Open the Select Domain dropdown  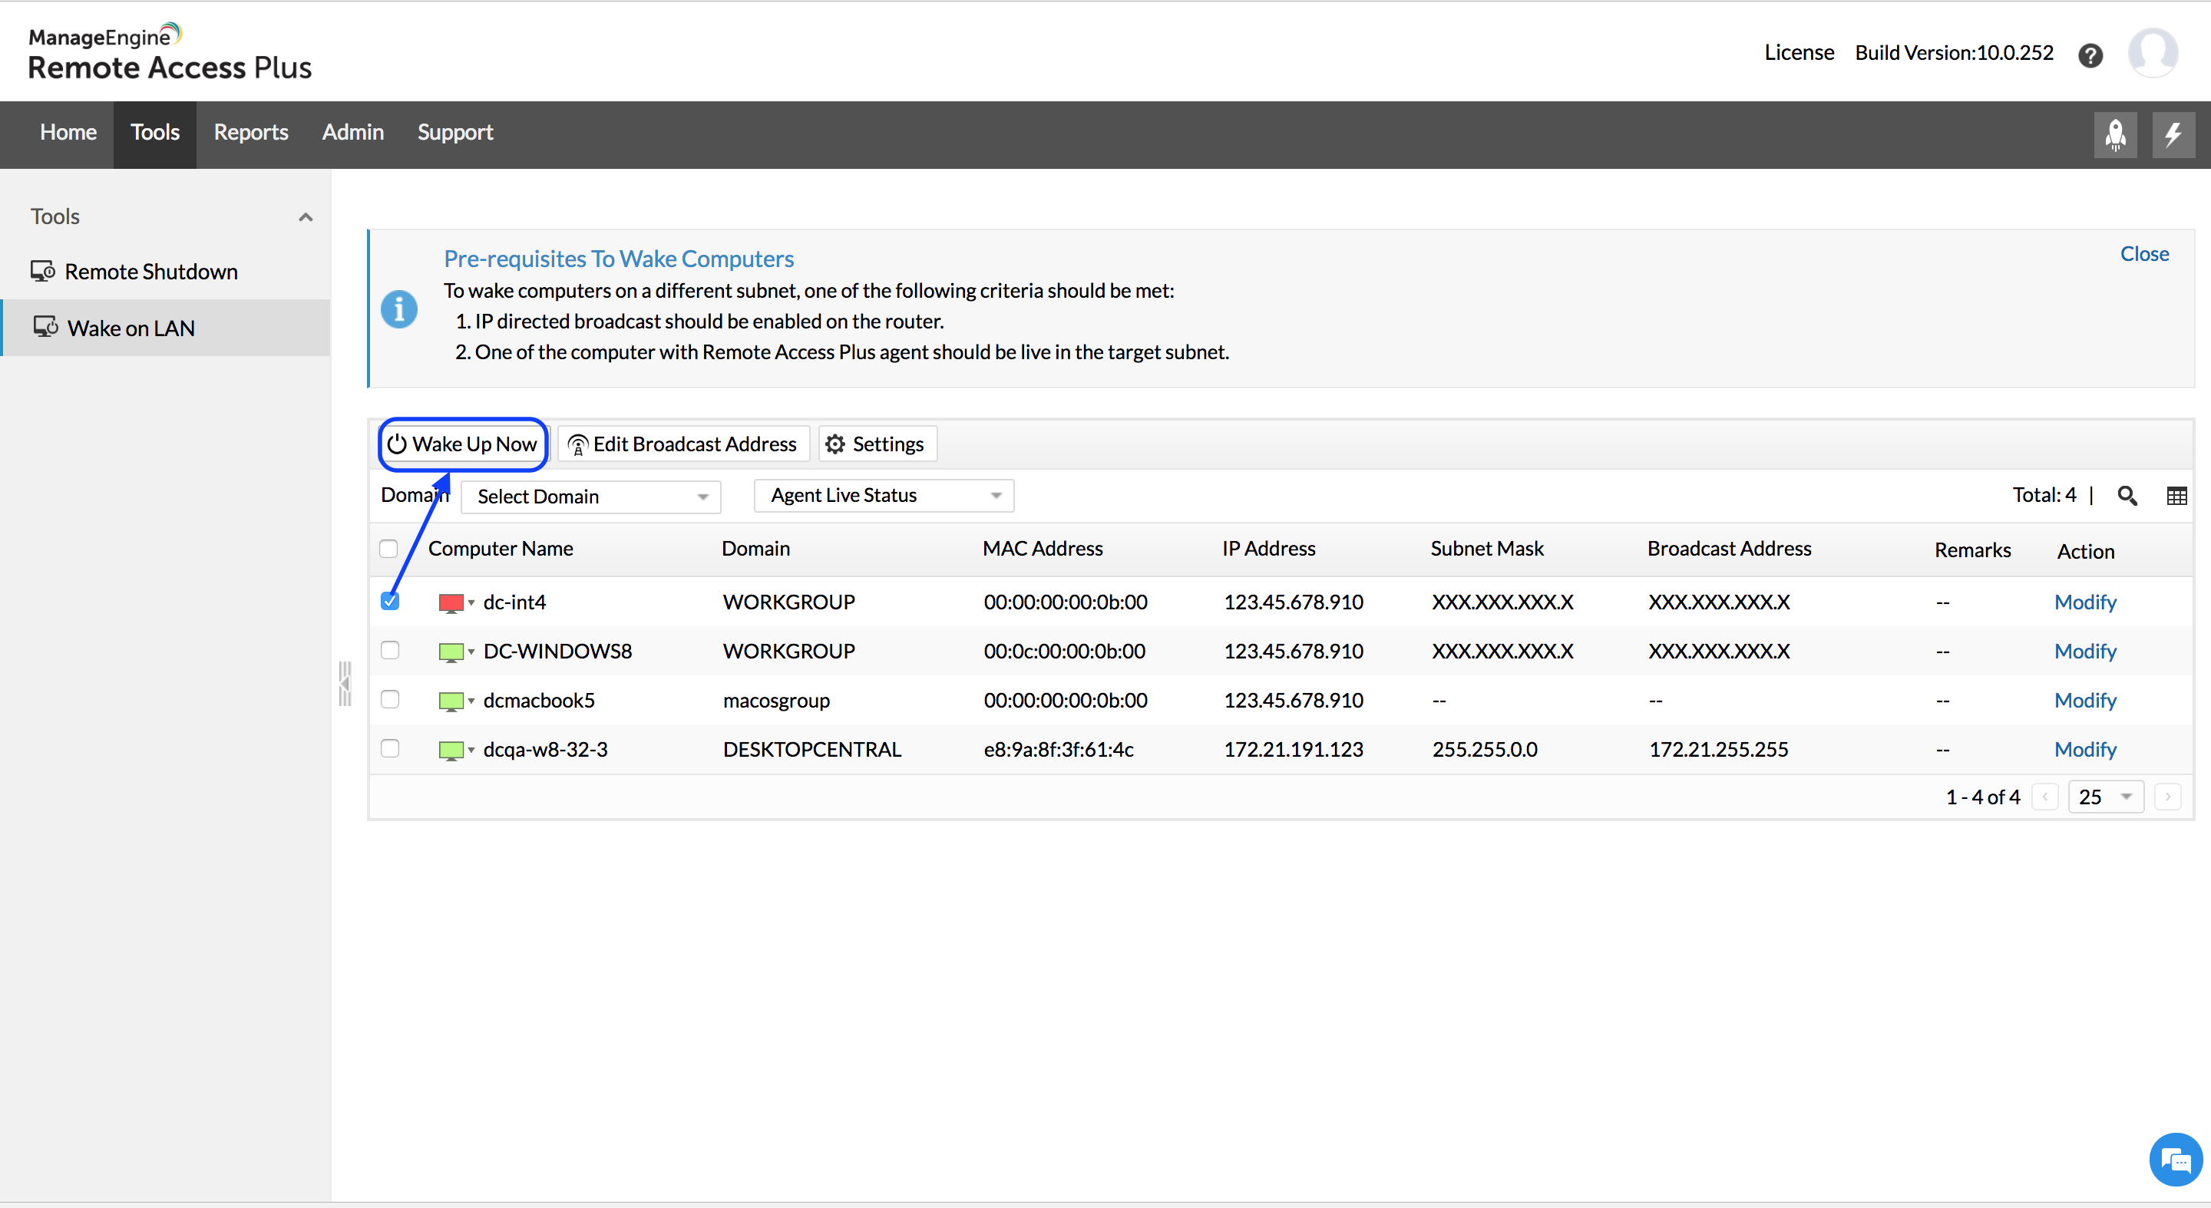point(590,497)
